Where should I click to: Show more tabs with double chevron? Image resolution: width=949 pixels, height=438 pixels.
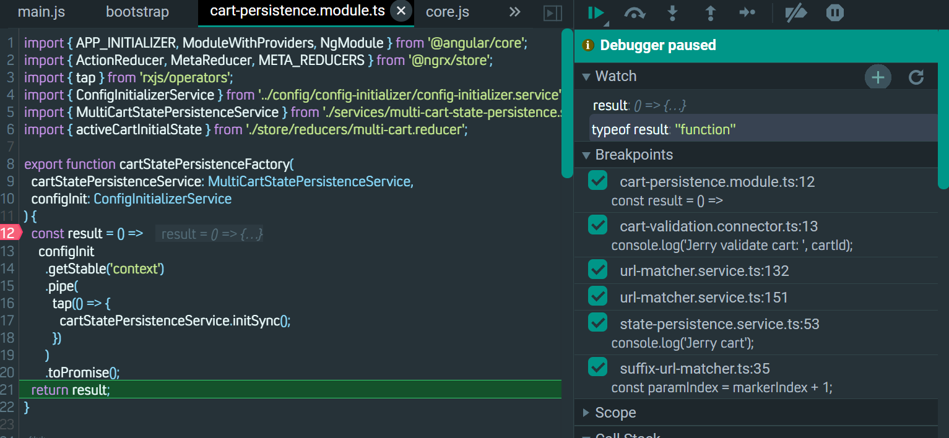point(515,12)
